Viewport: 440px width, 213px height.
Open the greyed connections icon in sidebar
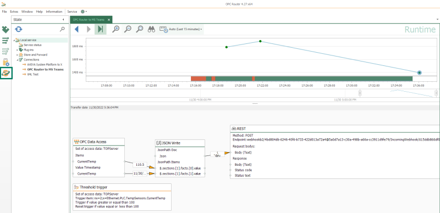click(5, 51)
